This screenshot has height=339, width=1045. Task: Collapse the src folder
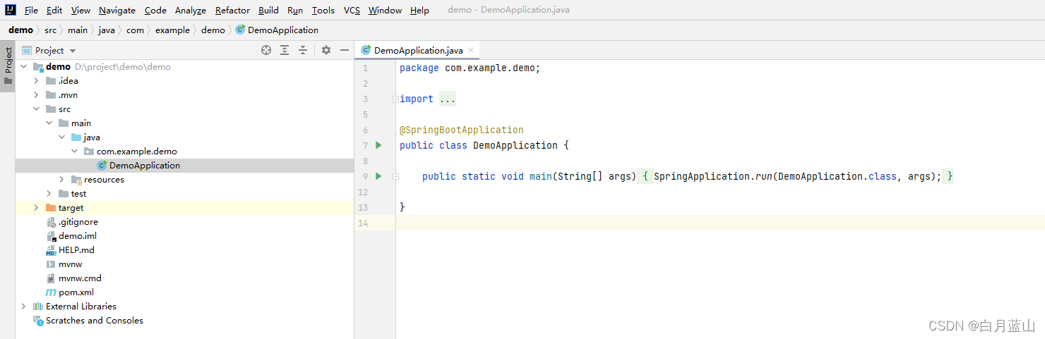(36, 109)
